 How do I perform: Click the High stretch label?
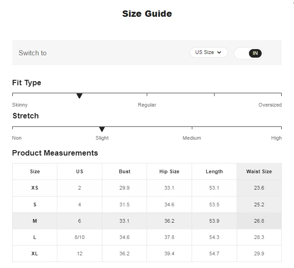click(x=276, y=138)
